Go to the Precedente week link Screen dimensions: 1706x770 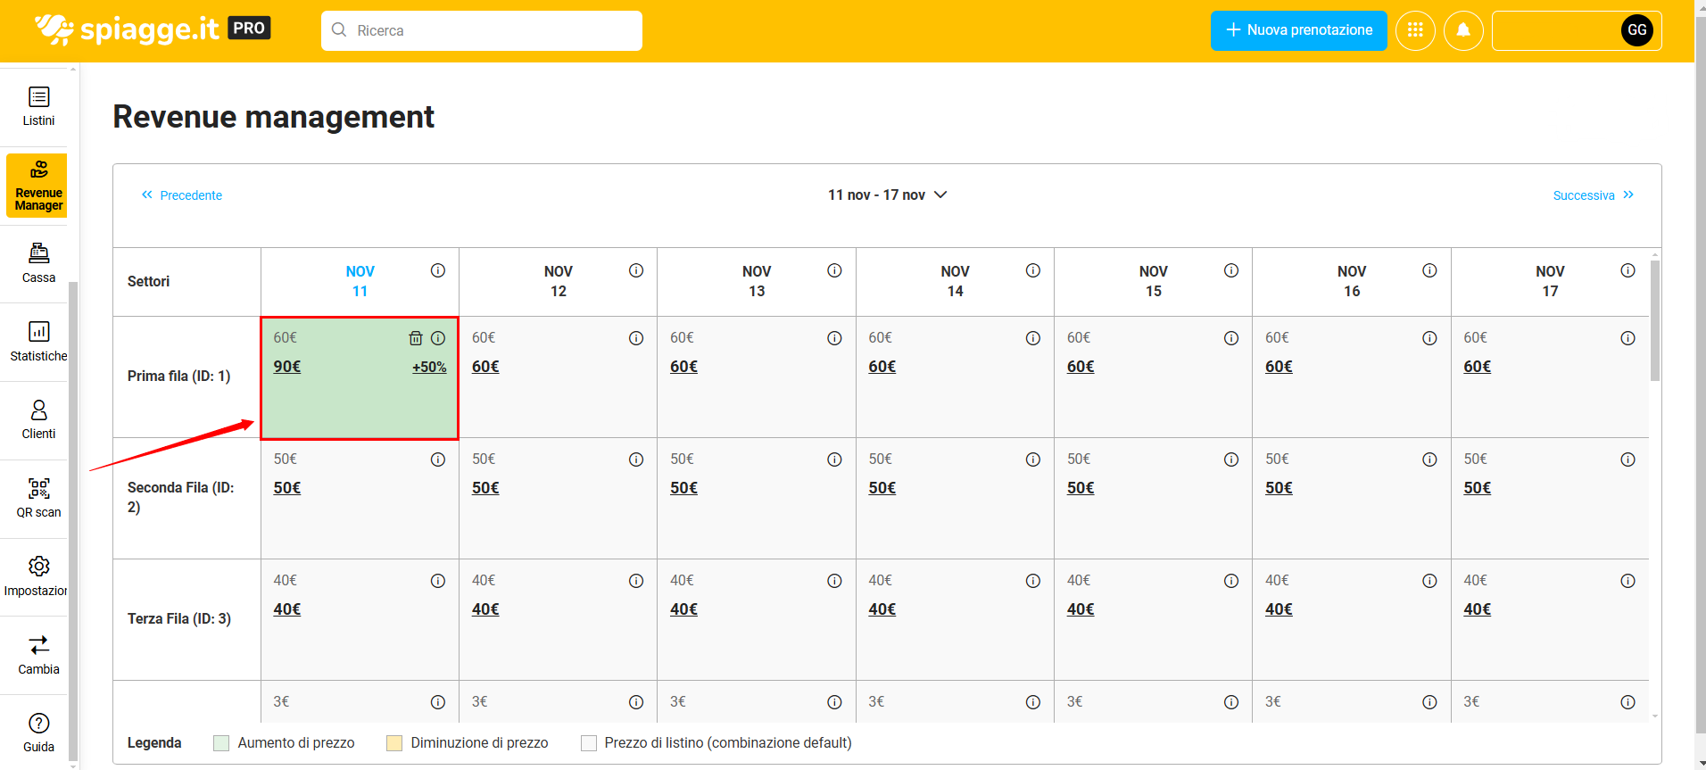182,195
